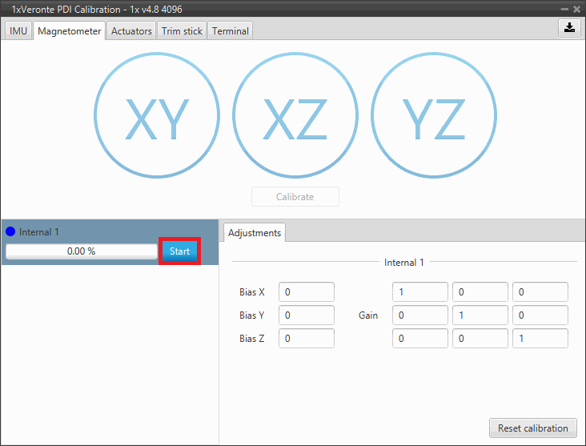
Task: Select the XZ plane circle
Action: coord(295,119)
